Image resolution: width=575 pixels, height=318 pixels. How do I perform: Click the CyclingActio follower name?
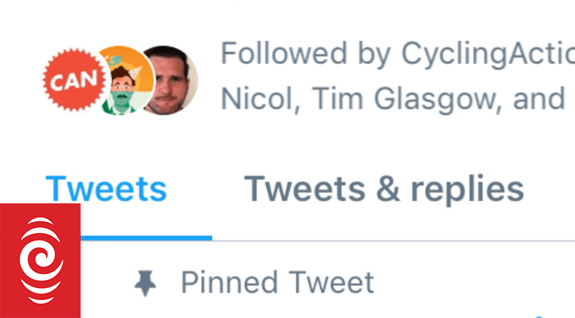pos(488,54)
